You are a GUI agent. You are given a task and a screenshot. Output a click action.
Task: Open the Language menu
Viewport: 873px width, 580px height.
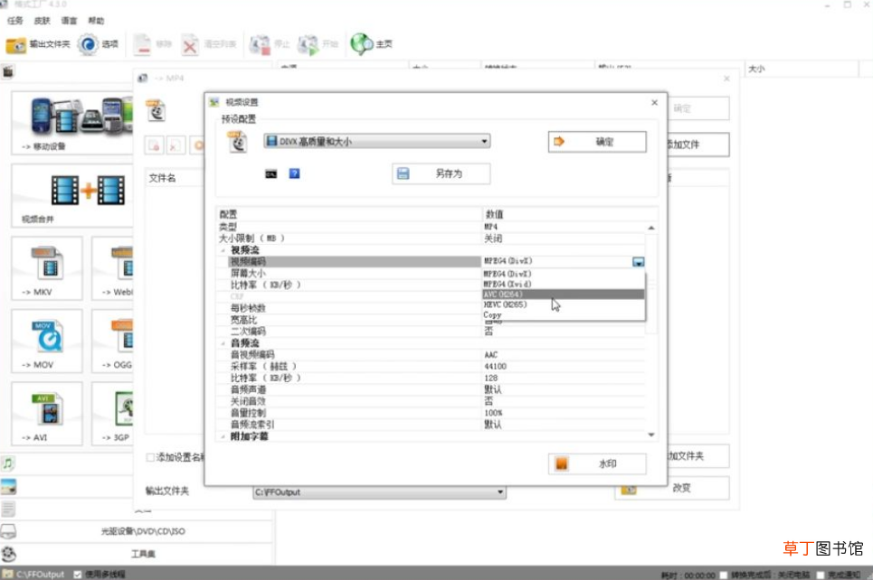point(69,21)
